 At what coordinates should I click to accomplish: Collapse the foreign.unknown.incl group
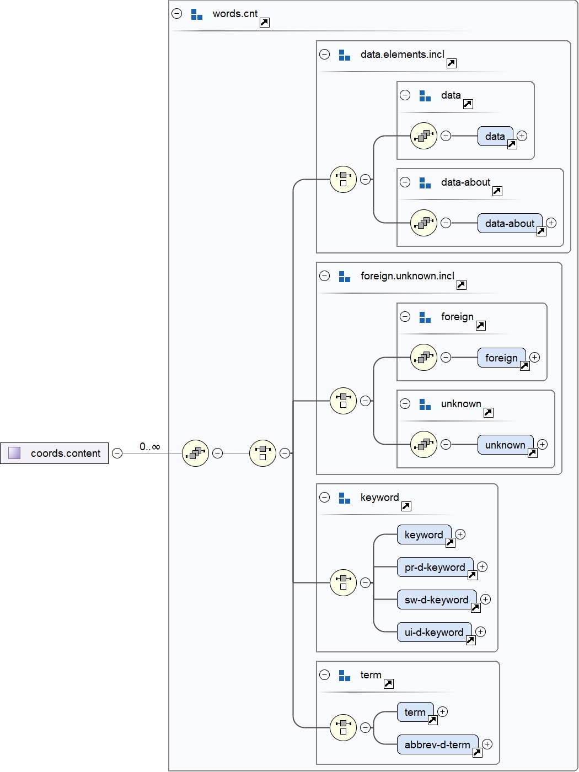click(x=325, y=276)
